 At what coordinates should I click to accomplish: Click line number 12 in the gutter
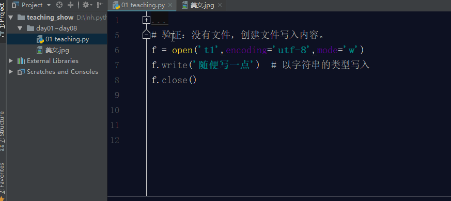[115, 141]
